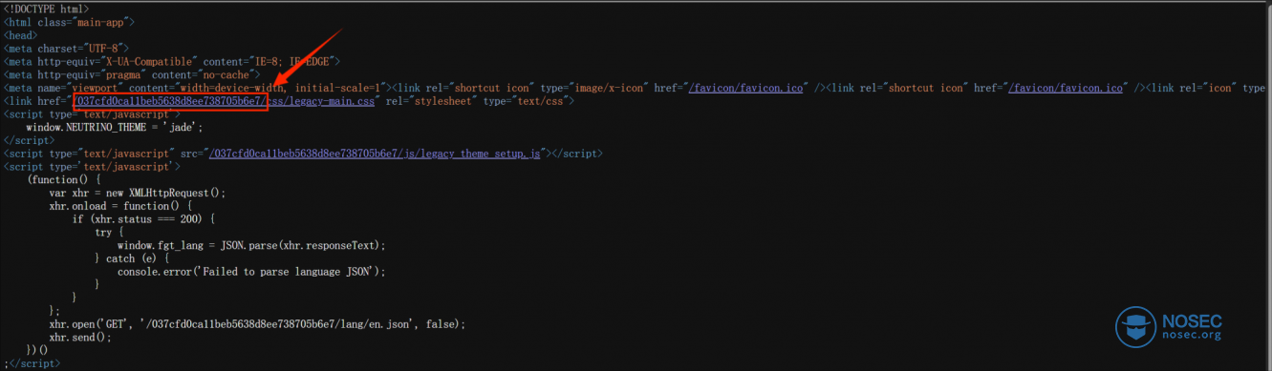The height and width of the screenshot is (371, 1272).
Task: Click the xhr.send(); line
Action: click(x=80, y=338)
